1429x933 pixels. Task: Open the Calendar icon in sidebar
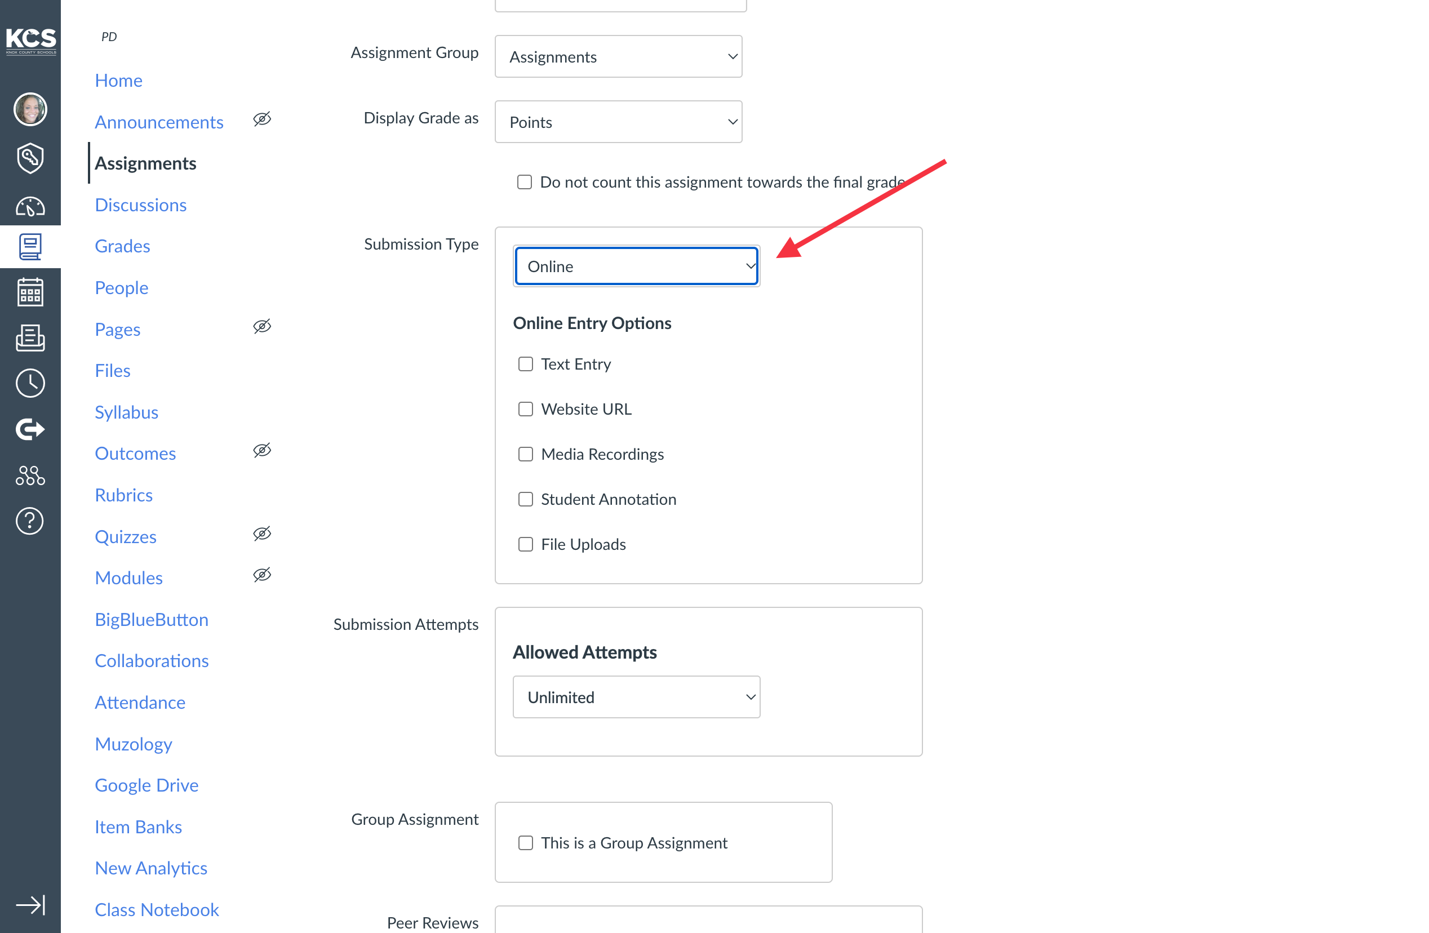(30, 292)
